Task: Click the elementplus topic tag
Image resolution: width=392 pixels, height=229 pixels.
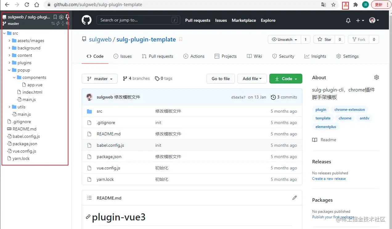Action: [326, 127]
